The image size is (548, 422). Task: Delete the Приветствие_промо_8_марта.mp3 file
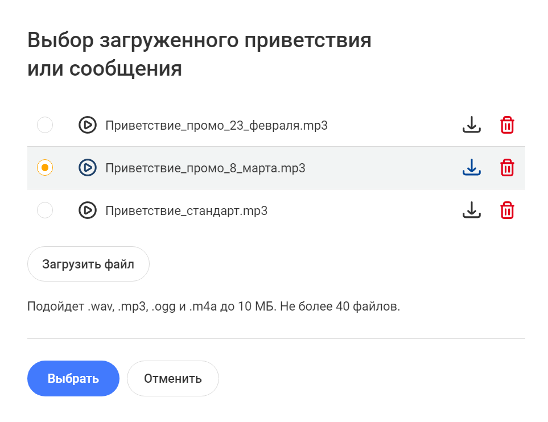coord(507,168)
